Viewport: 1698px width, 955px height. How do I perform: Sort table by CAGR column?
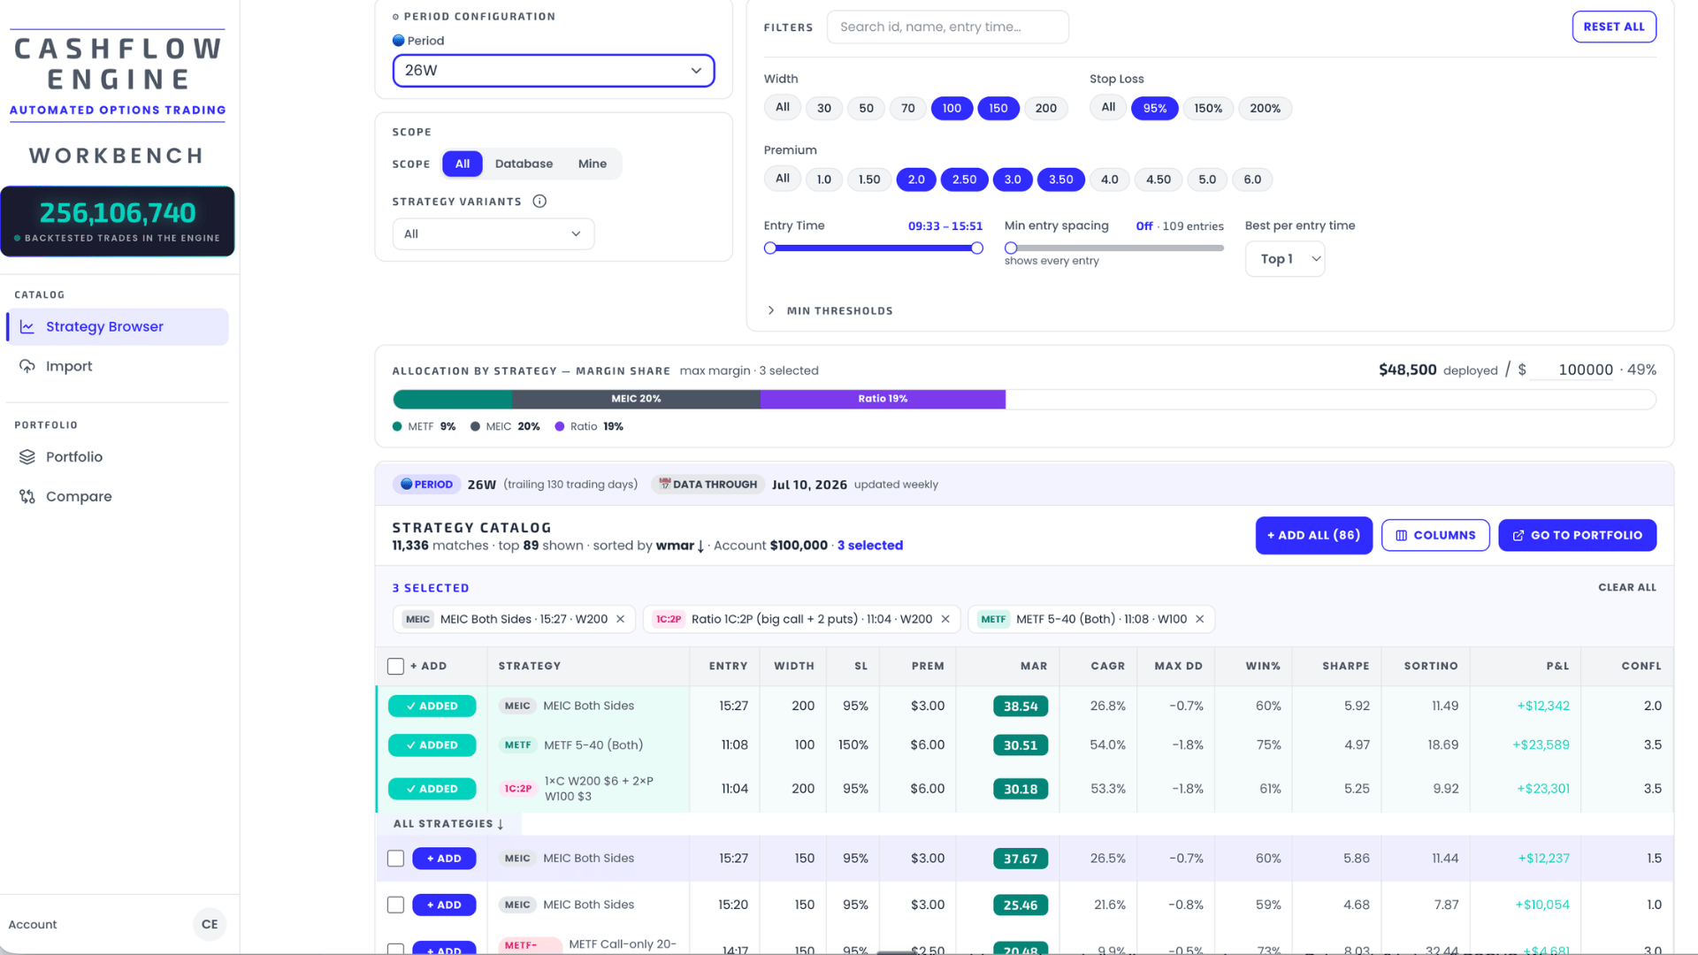point(1107,666)
